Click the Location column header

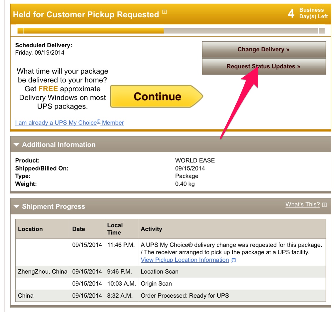(x=31, y=229)
